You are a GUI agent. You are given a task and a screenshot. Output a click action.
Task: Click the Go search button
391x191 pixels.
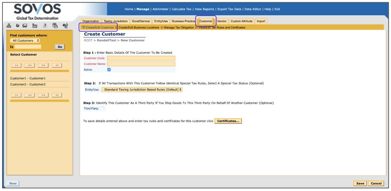(x=60, y=47)
